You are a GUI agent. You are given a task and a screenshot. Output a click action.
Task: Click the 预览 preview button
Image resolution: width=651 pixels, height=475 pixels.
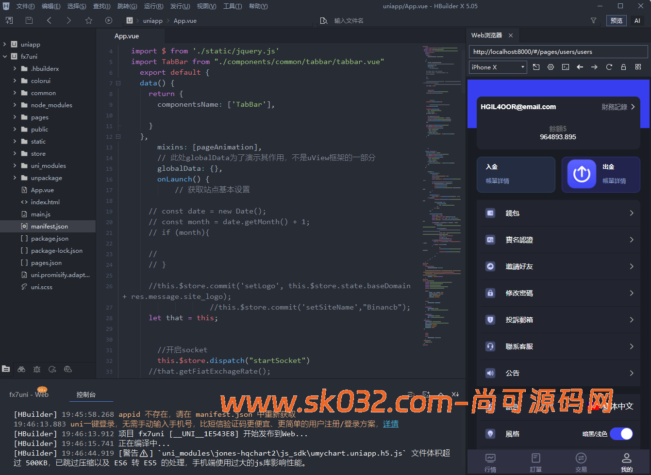[x=617, y=20]
